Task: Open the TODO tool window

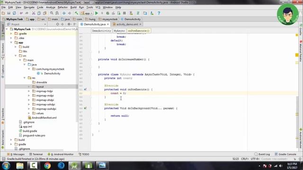Action: (84, 154)
